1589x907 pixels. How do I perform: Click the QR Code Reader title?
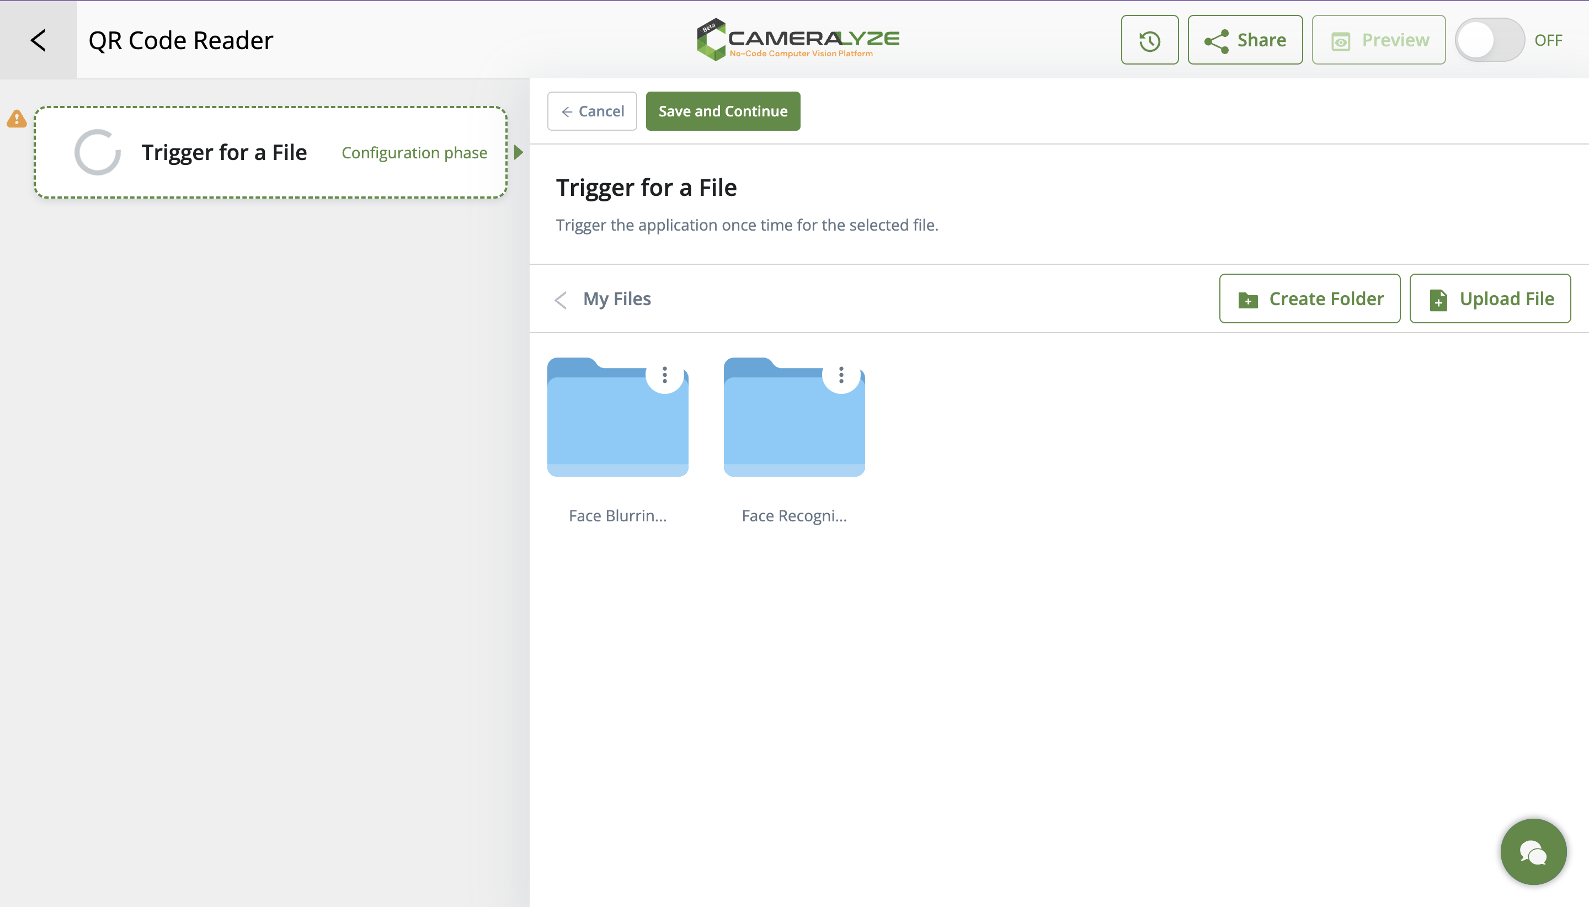tap(180, 40)
